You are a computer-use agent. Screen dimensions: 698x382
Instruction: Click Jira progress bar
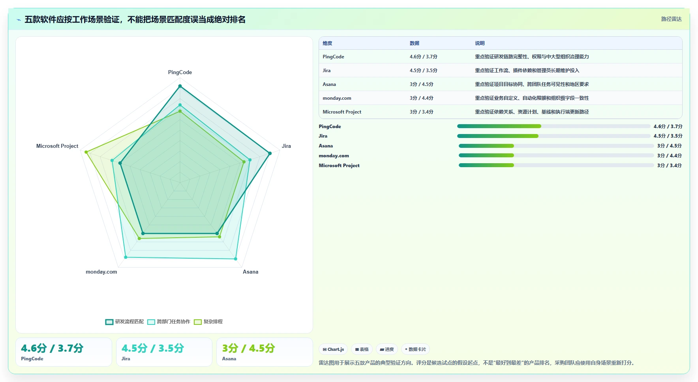pyautogui.click(x=554, y=136)
